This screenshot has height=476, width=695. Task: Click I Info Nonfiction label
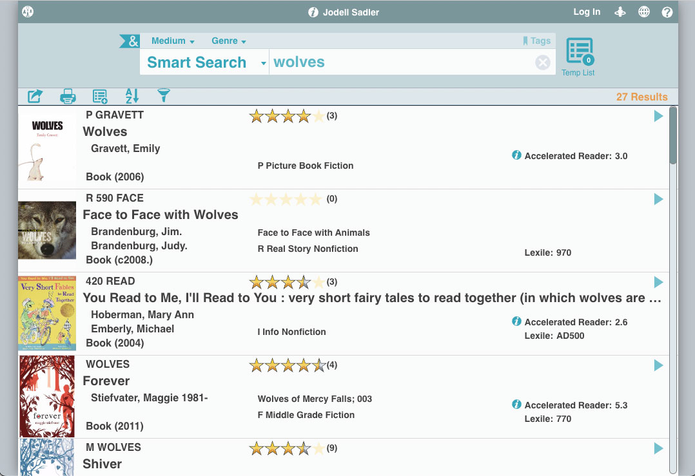click(291, 332)
